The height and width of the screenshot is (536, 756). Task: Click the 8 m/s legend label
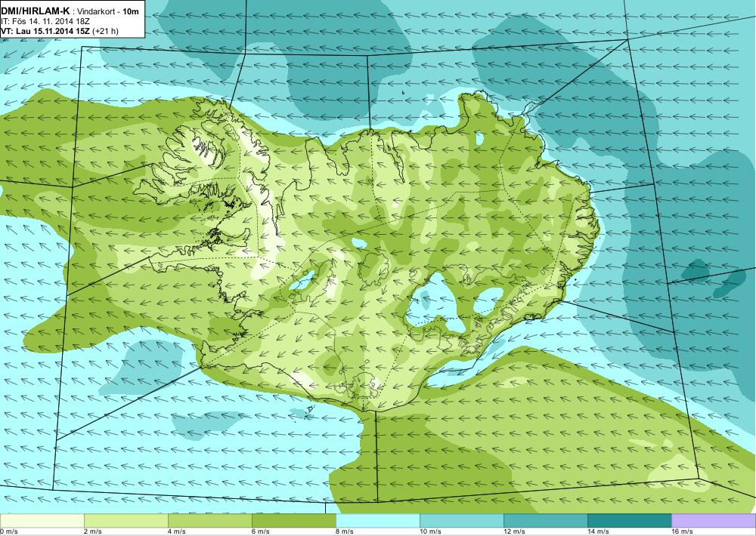tap(345, 531)
